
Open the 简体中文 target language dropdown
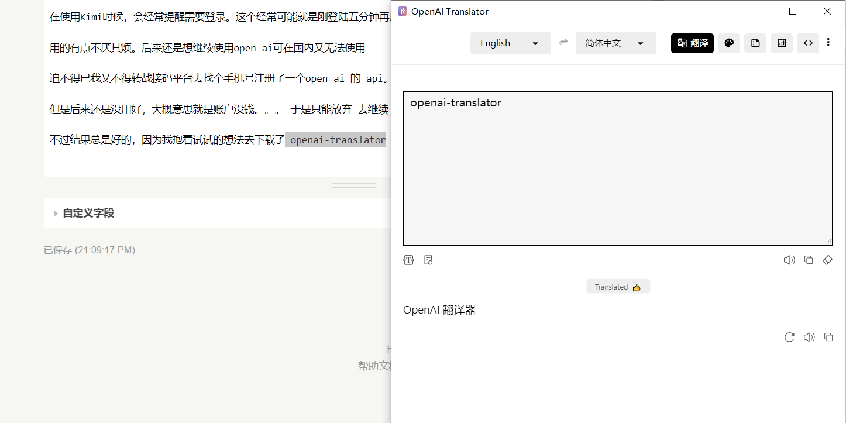[615, 43]
